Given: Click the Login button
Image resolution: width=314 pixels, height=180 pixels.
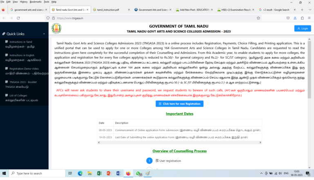Looking at the screenshot, I should click(x=303, y=28).
